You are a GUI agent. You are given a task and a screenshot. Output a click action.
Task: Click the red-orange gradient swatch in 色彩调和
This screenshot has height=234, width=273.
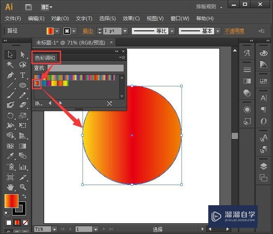point(37,83)
